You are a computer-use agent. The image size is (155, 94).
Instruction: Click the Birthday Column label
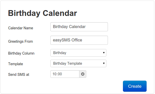tap(21, 53)
